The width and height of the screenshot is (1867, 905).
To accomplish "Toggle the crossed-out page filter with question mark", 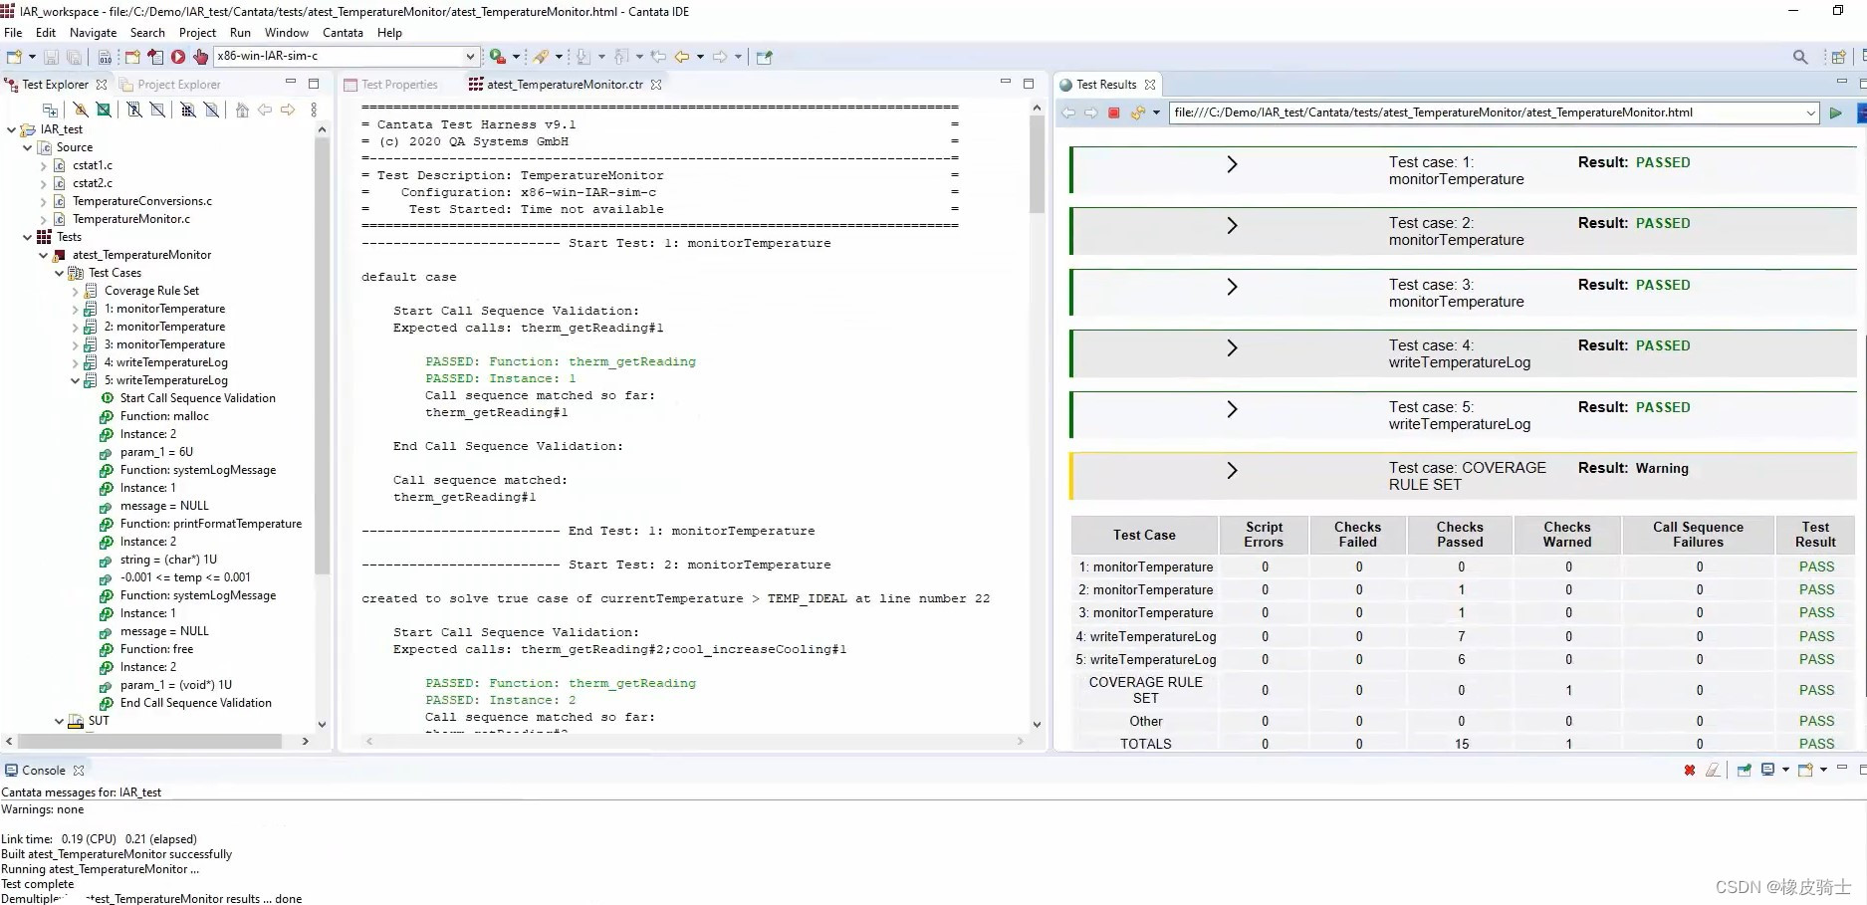I will (x=134, y=110).
